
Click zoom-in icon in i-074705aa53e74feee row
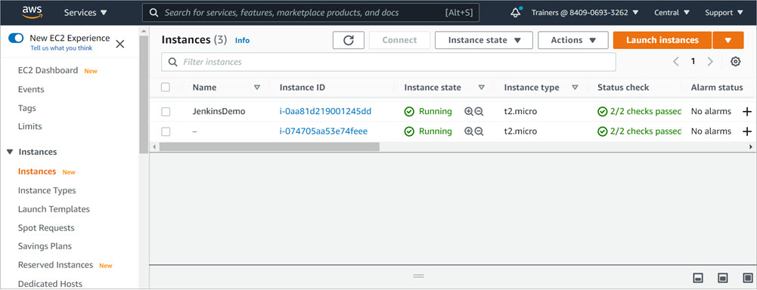[x=468, y=131]
